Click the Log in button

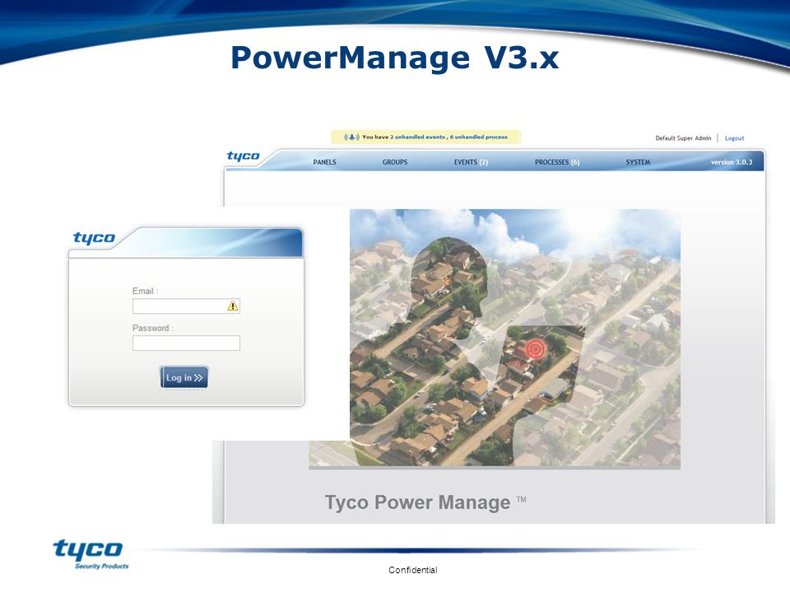click(x=184, y=377)
